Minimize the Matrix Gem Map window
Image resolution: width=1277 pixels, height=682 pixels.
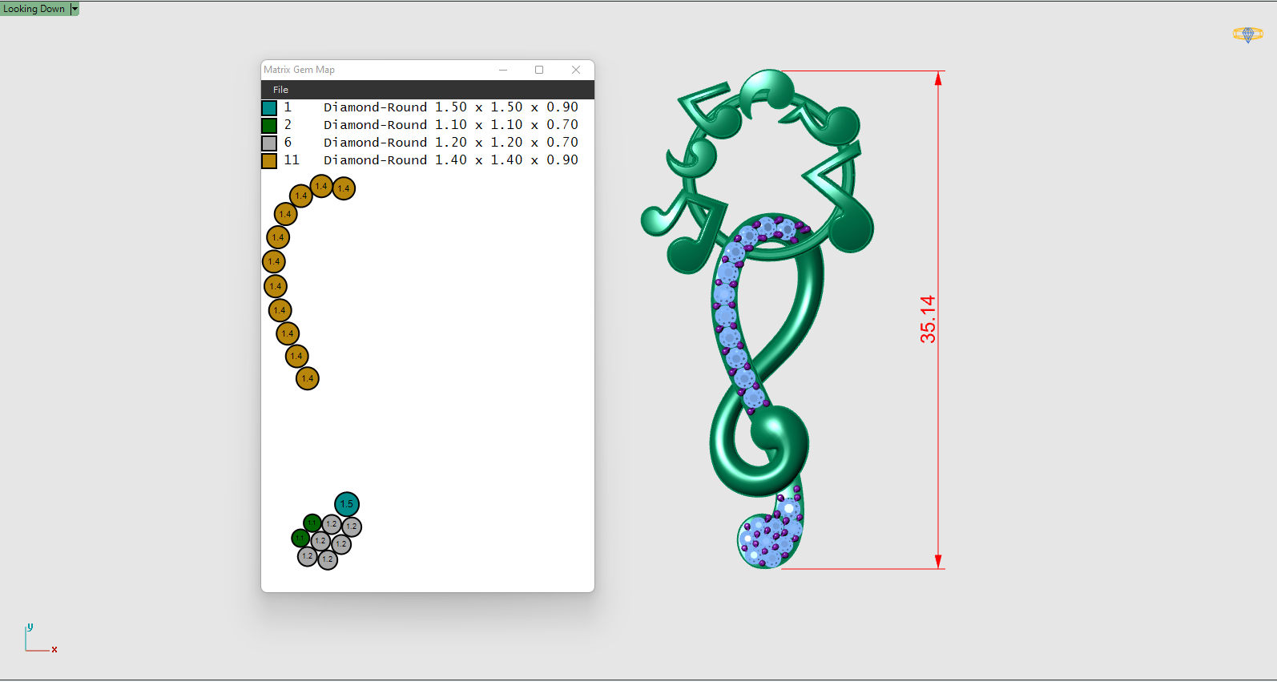click(x=503, y=70)
